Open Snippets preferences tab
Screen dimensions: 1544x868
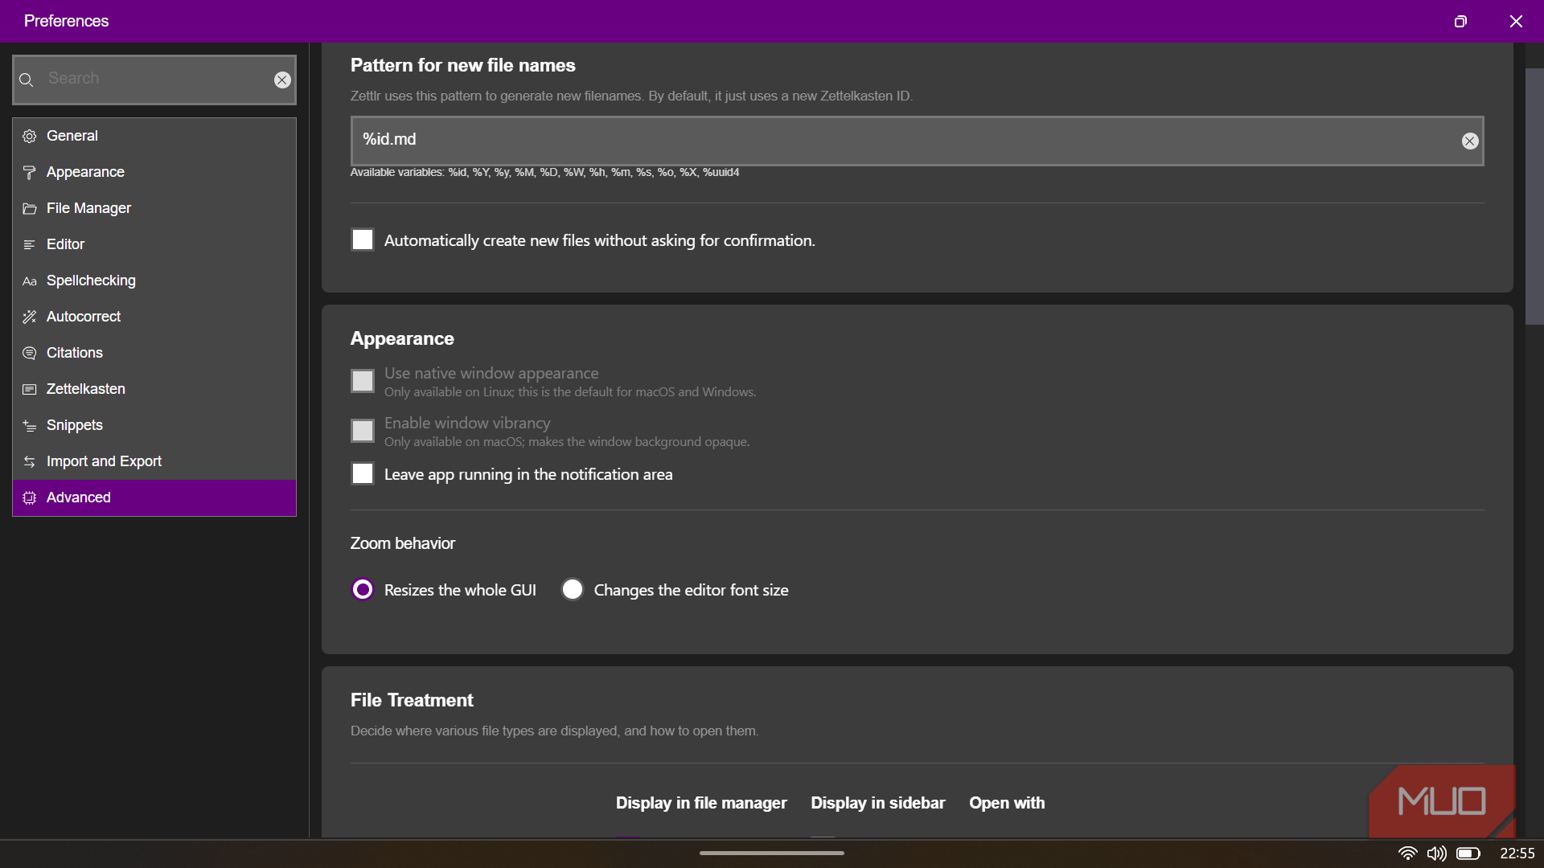tap(154, 425)
